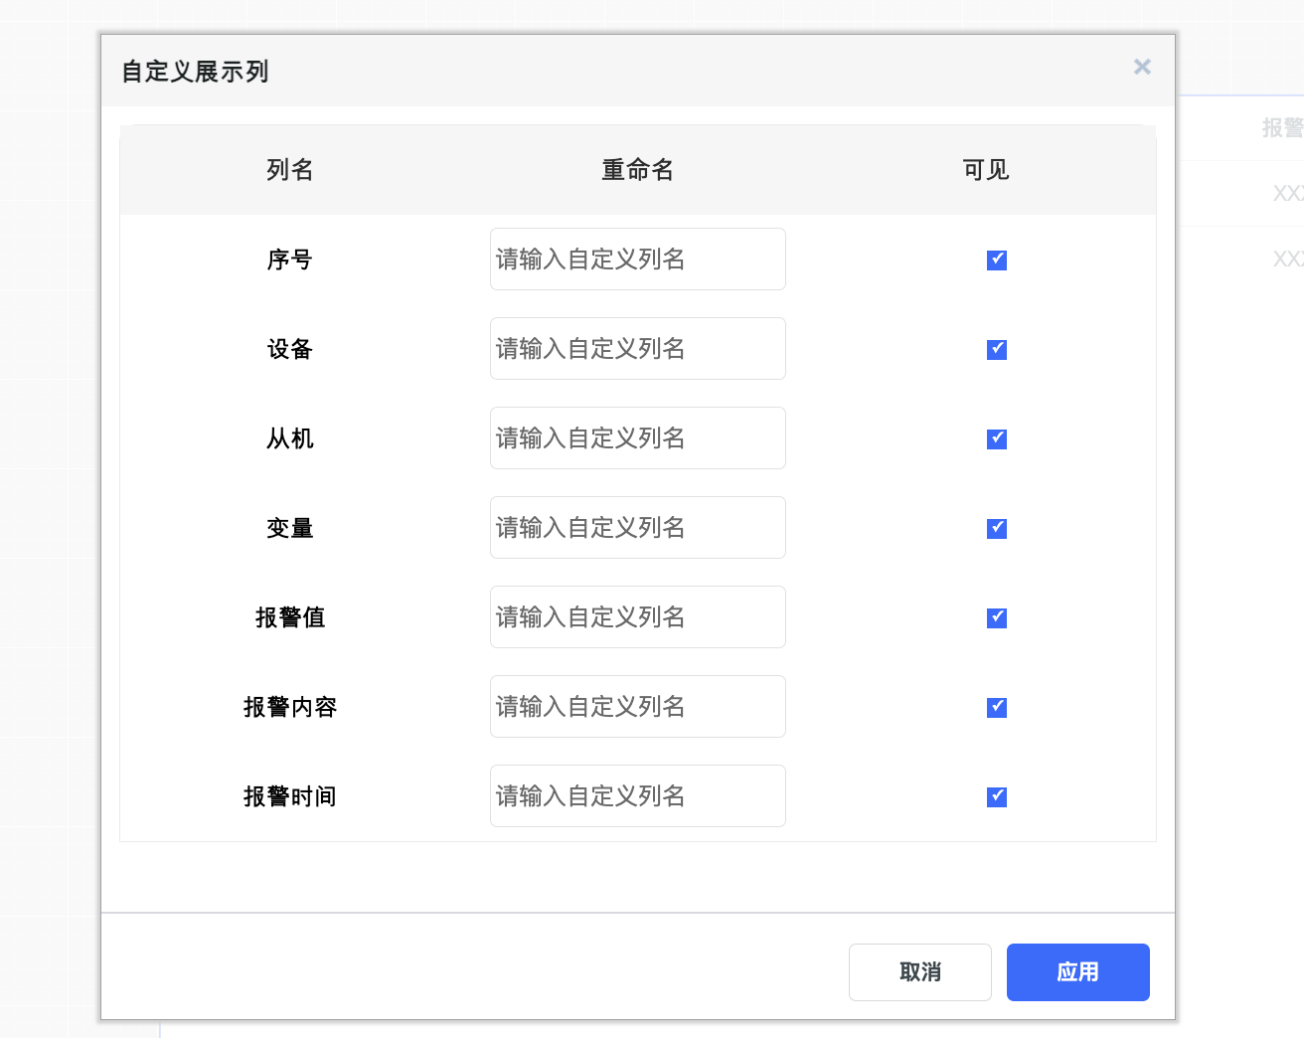Select the 变量 column name text
1304x1038 pixels.
(x=290, y=528)
